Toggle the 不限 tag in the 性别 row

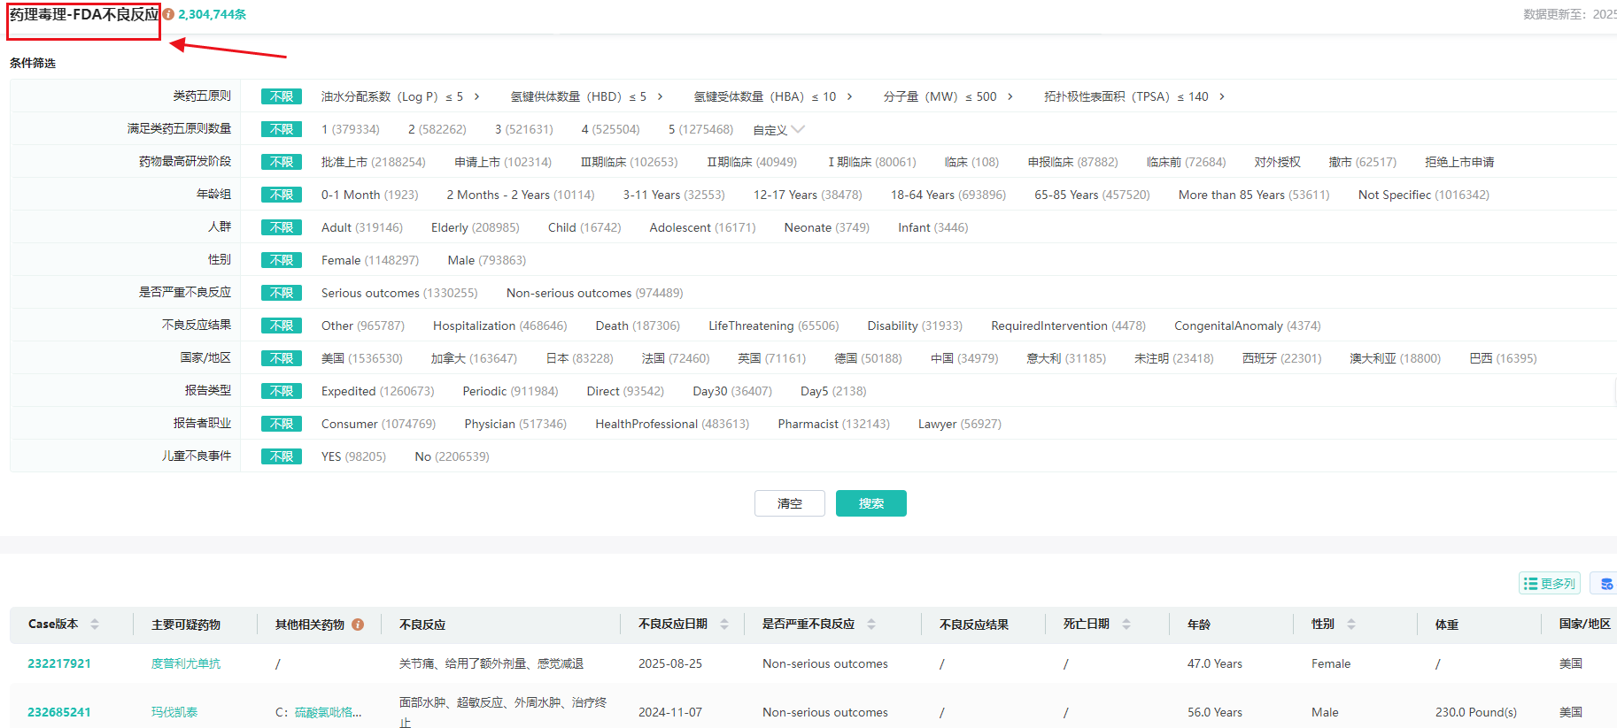click(282, 260)
